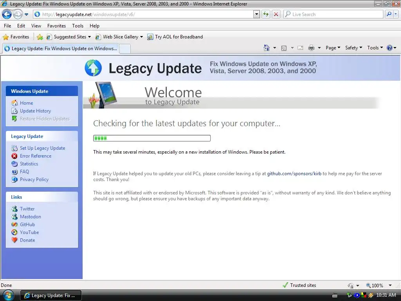Click the red Error Reference icon
Image resolution: width=401 pixels, height=301 pixels.
point(14,156)
